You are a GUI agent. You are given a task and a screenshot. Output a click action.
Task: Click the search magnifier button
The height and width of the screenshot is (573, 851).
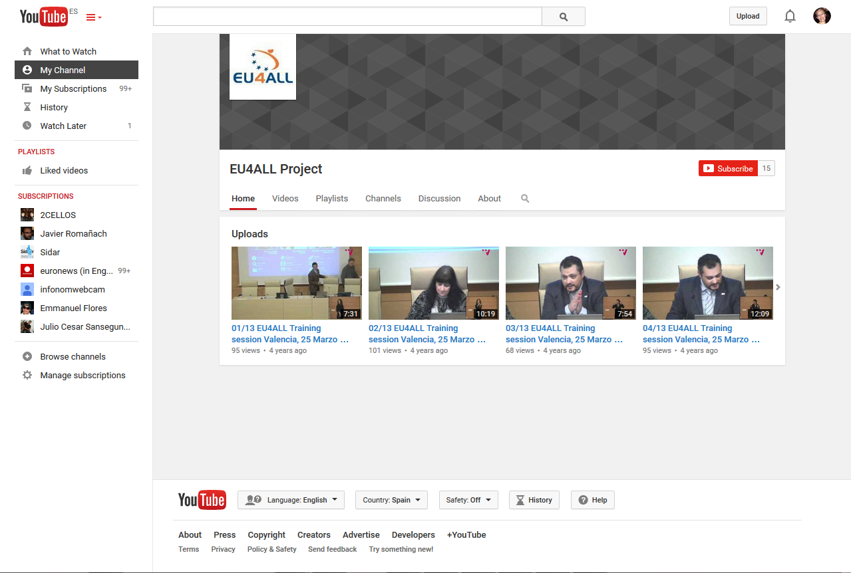pyautogui.click(x=564, y=17)
